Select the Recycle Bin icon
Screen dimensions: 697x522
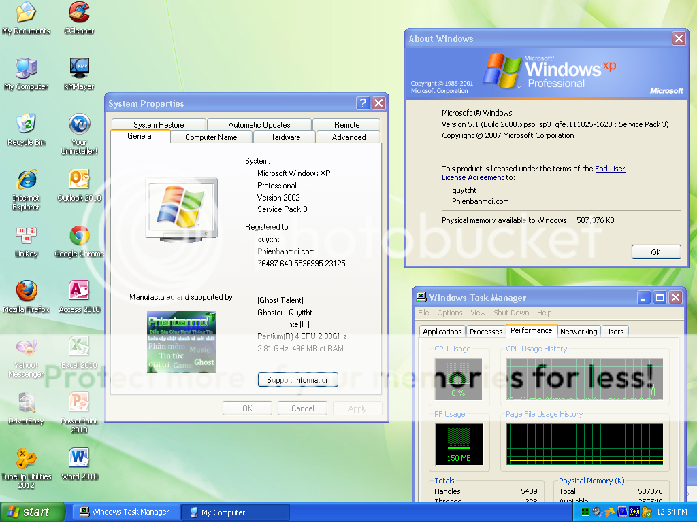pyautogui.click(x=26, y=130)
